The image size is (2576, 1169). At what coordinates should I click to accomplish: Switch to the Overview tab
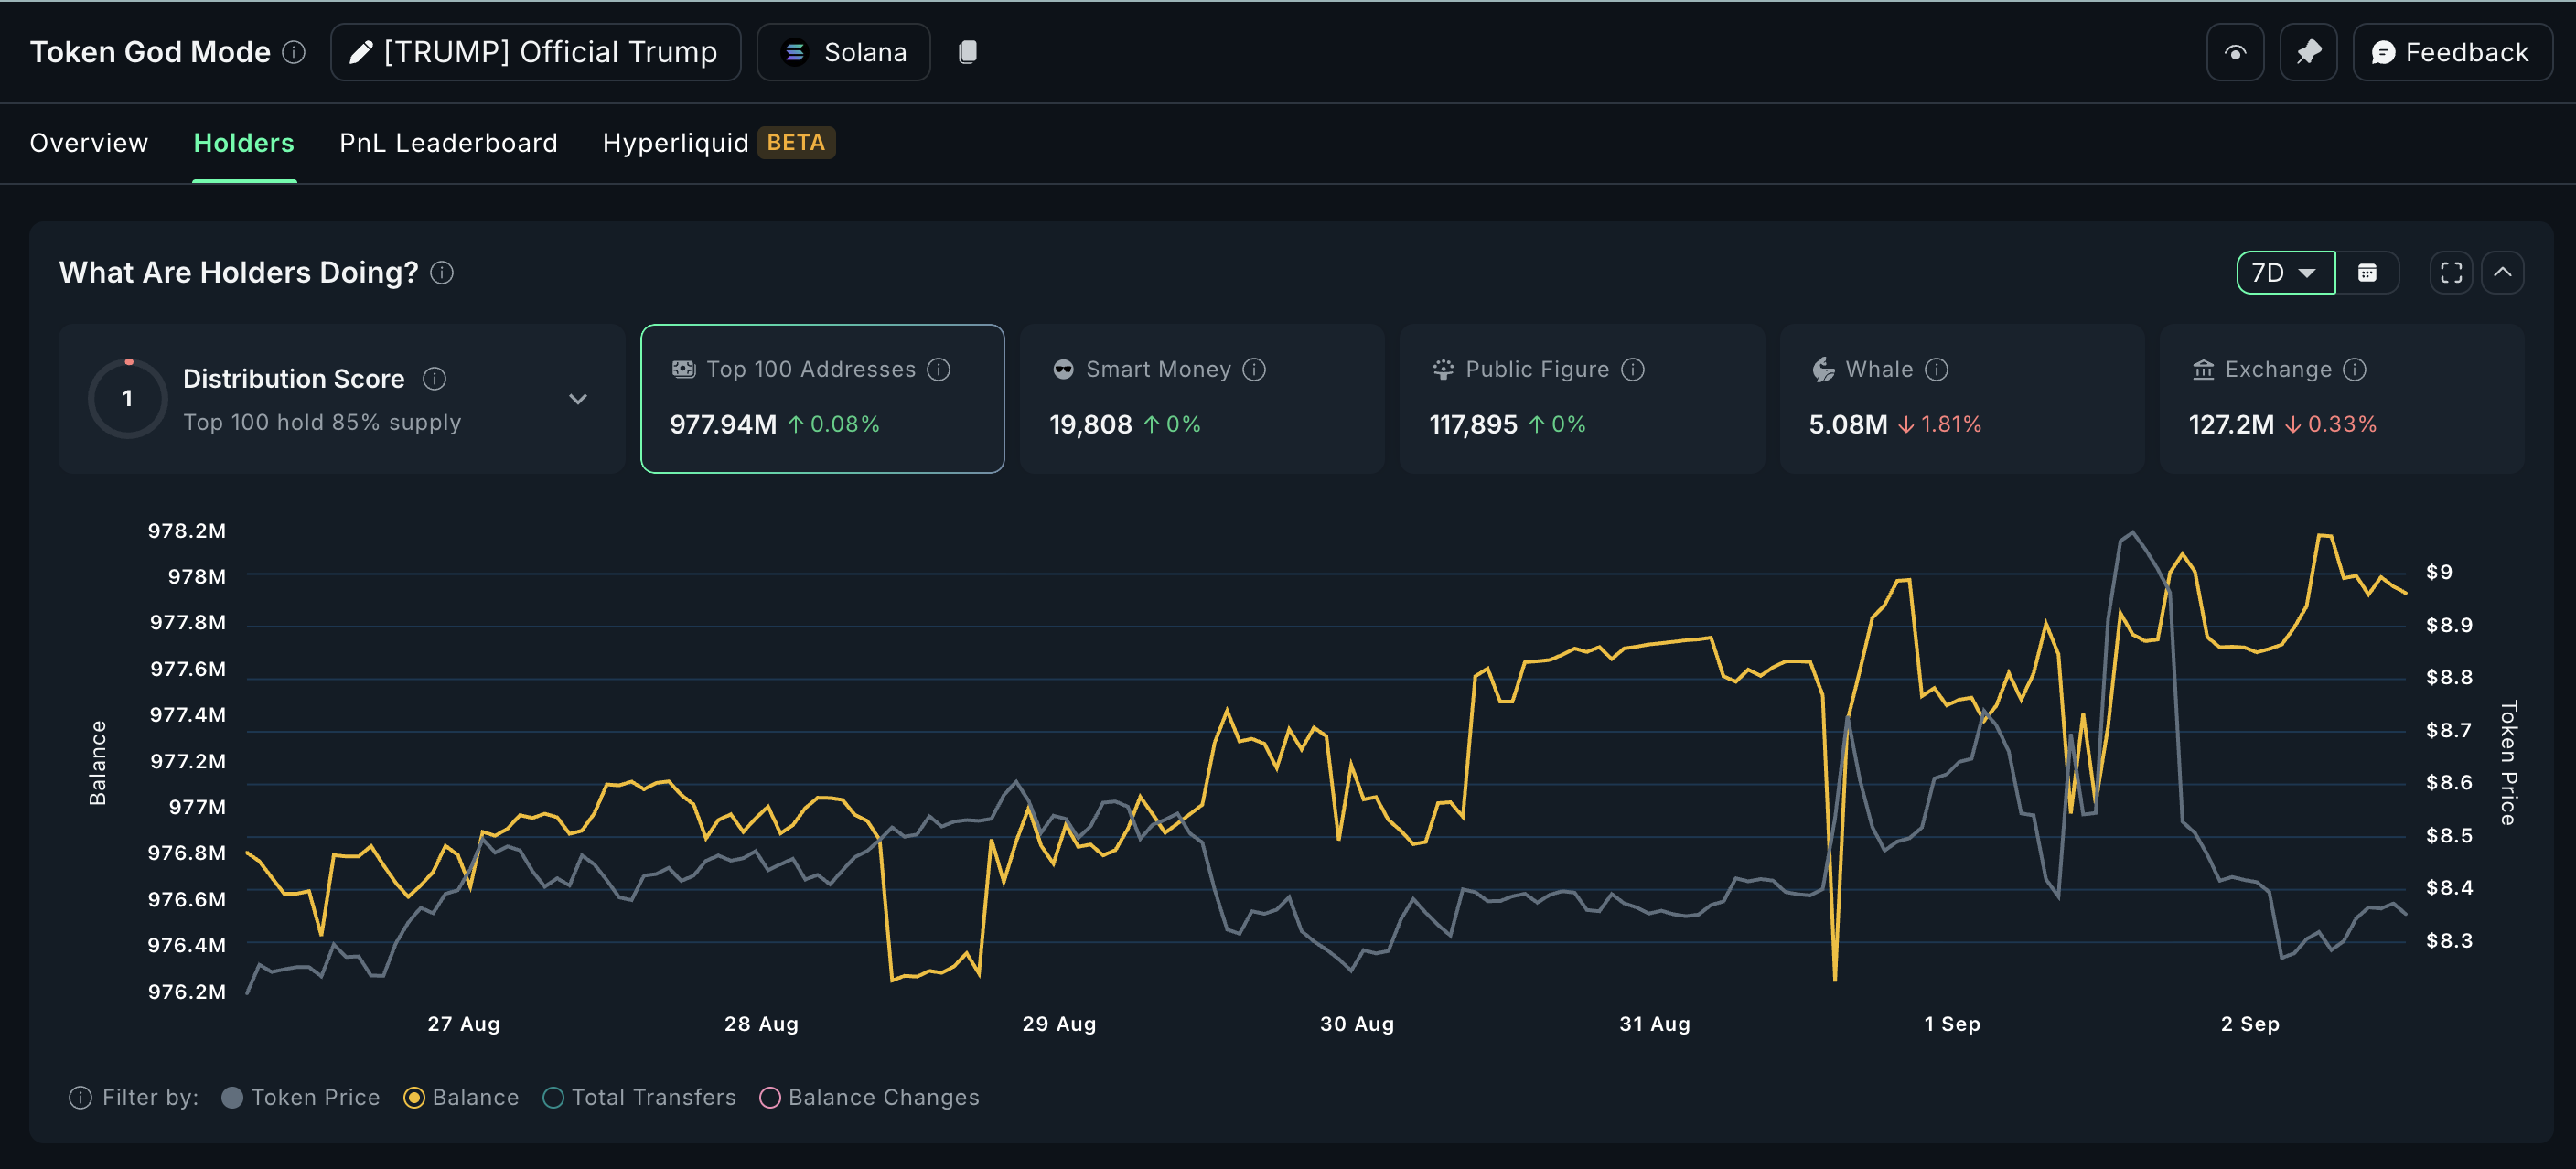[x=89, y=143]
